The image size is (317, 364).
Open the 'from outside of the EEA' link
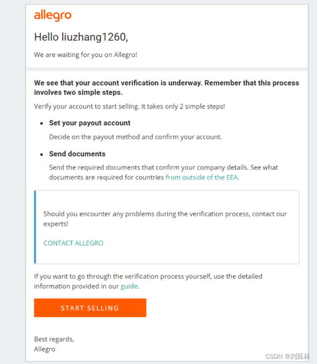coord(202,177)
